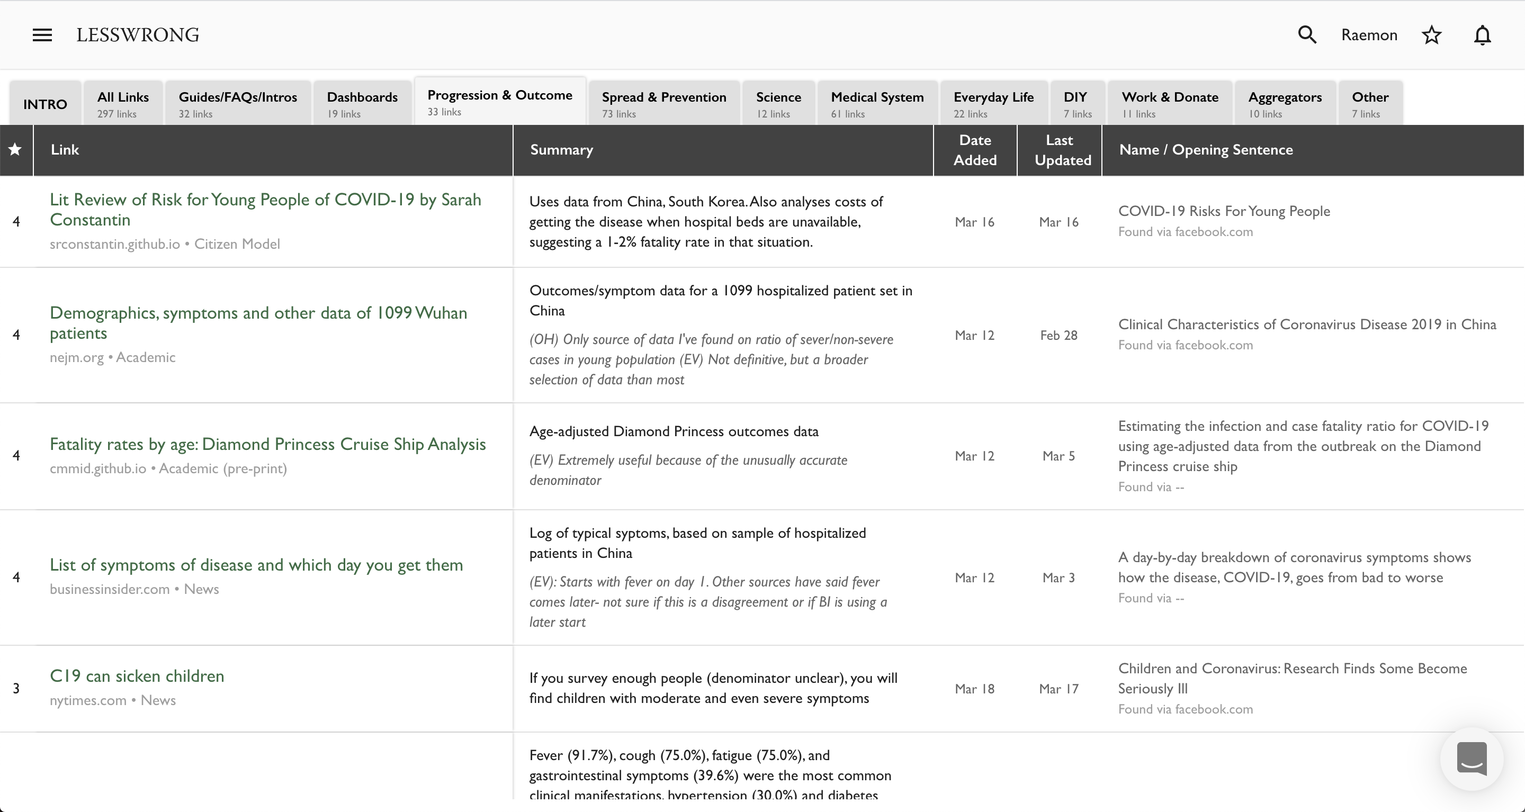Open Lit Review of Risk for Young People link
Viewport: 1525px width, 812px height.
pos(265,210)
